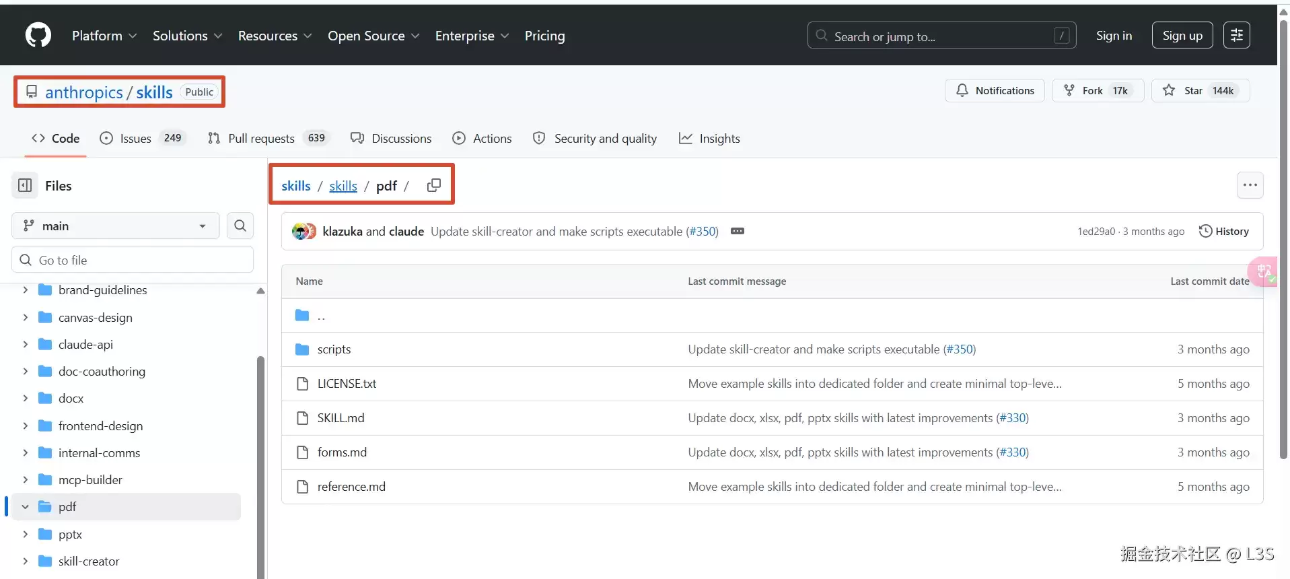Click the parent directory folder icon
The width and height of the screenshot is (1290, 579).
click(302, 315)
